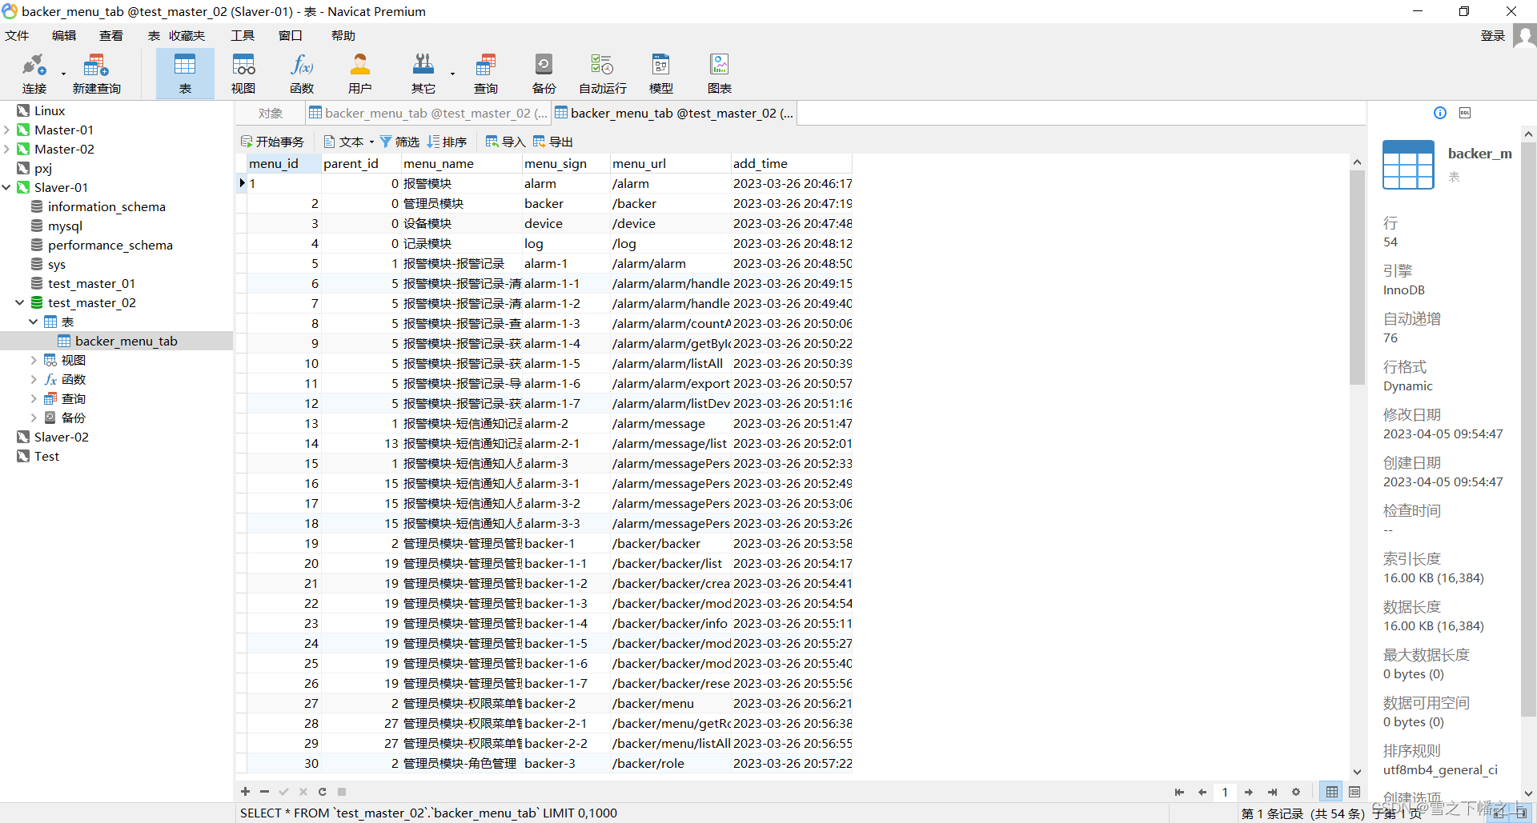Open the Charts (图表) toolbar icon

tap(720, 74)
